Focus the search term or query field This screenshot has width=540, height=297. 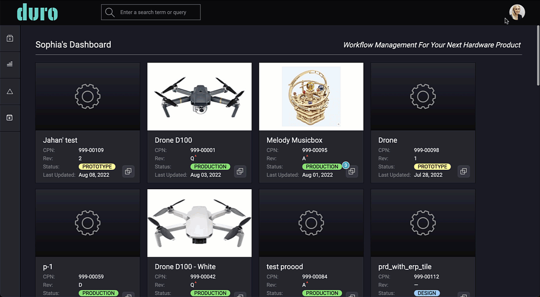(x=151, y=12)
